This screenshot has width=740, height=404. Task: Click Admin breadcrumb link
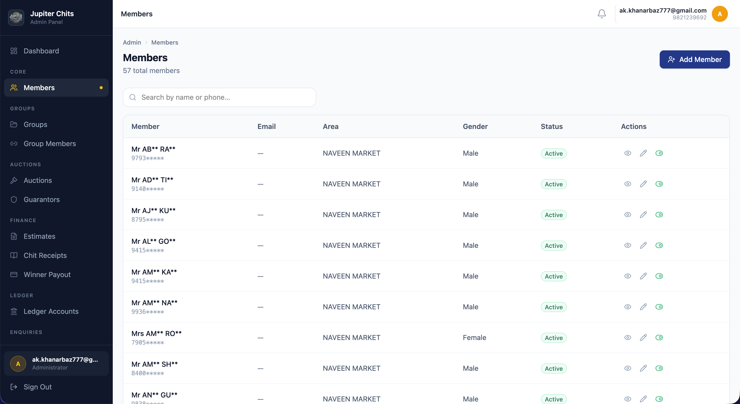tap(132, 43)
